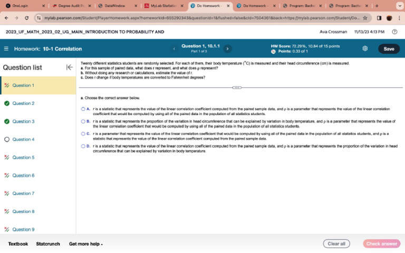Open the Textbook link
Viewport: 405px width, 253px height.
[x=18, y=244]
